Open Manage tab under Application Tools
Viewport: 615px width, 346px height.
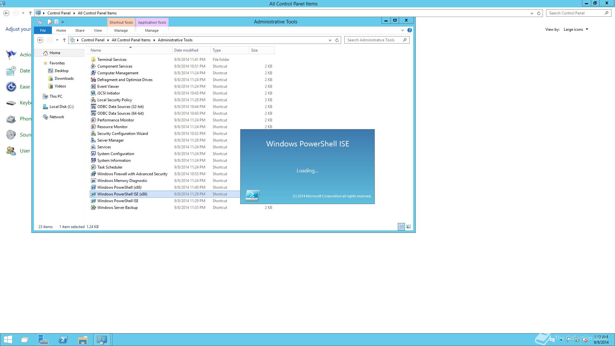[x=152, y=30]
